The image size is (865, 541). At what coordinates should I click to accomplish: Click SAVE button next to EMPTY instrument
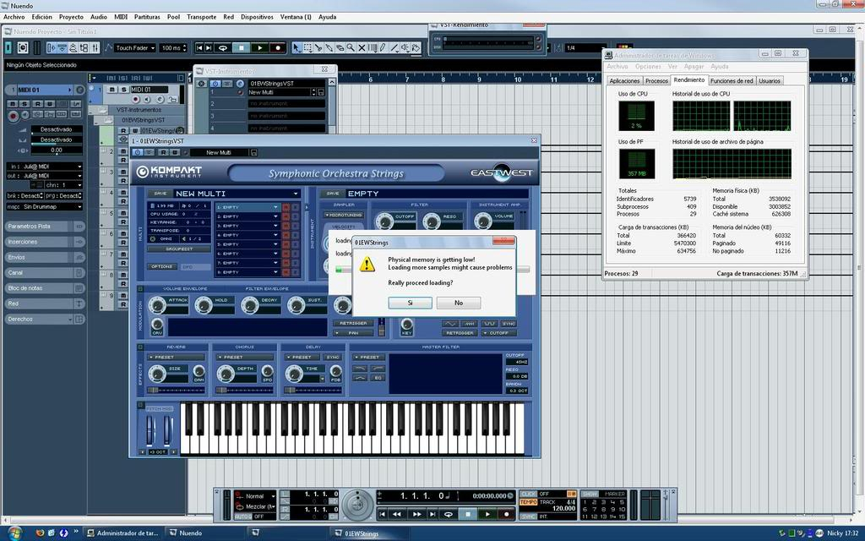(x=332, y=194)
